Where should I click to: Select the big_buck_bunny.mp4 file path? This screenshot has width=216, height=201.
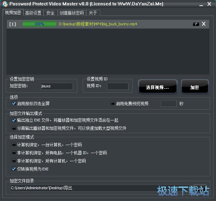click(98, 24)
